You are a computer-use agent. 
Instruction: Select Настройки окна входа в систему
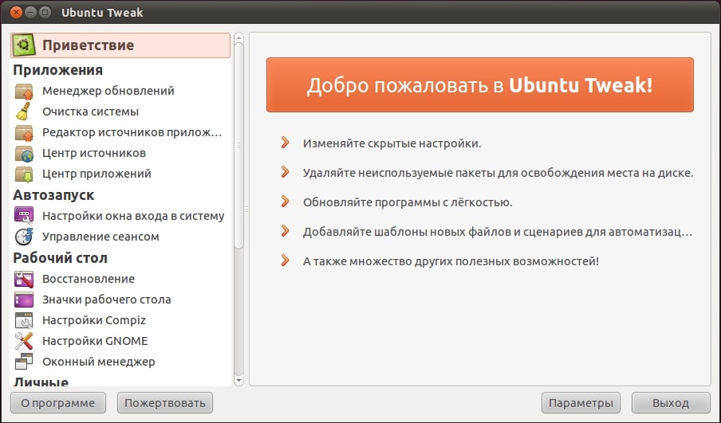(x=120, y=215)
